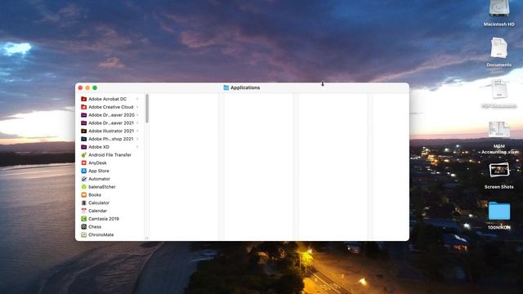Select the balenaEtcher icon

[x=83, y=187]
